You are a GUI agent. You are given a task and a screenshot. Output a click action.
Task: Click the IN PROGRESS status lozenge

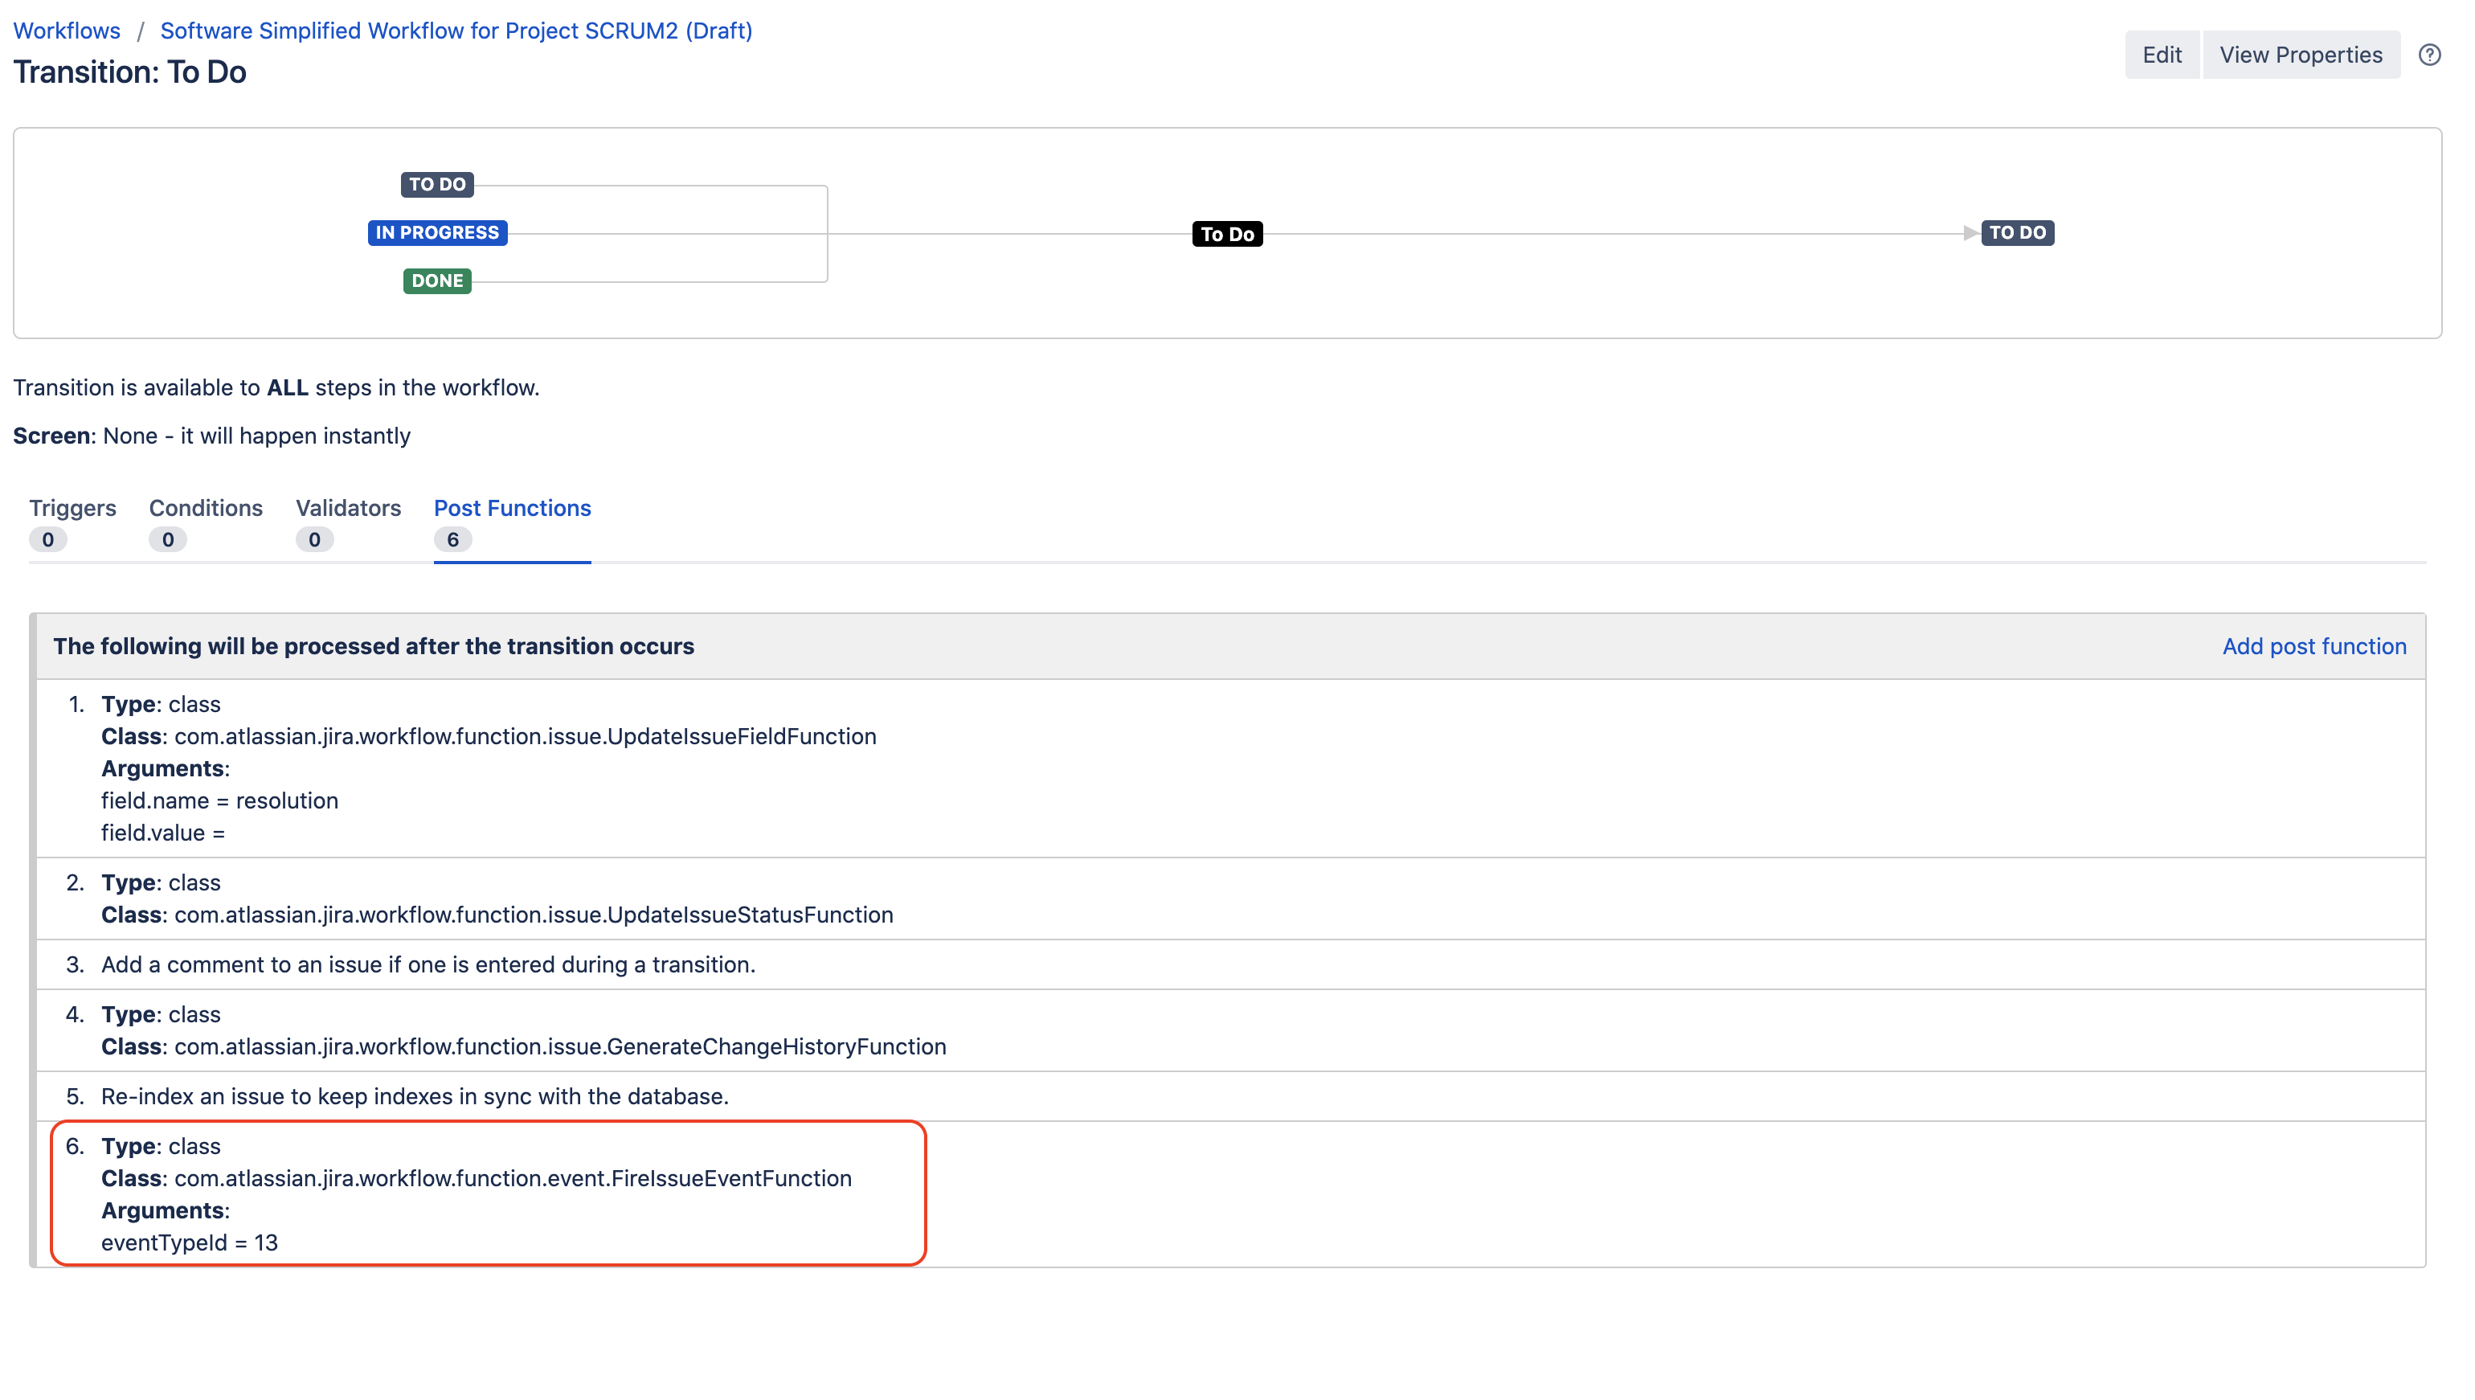436,233
